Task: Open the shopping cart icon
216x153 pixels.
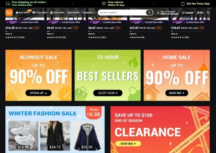Action: click(x=208, y=13)
